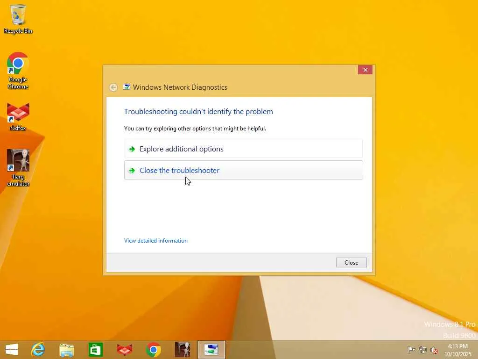The width and height of the screenshot is (478, 359).
Task: Click the heading Troubleshooting couldn't identify the problem
Action: click(x=198, y=111)
